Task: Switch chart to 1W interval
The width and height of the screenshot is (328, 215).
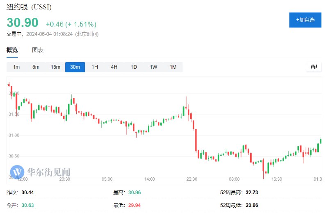Action: pos(153,67)
